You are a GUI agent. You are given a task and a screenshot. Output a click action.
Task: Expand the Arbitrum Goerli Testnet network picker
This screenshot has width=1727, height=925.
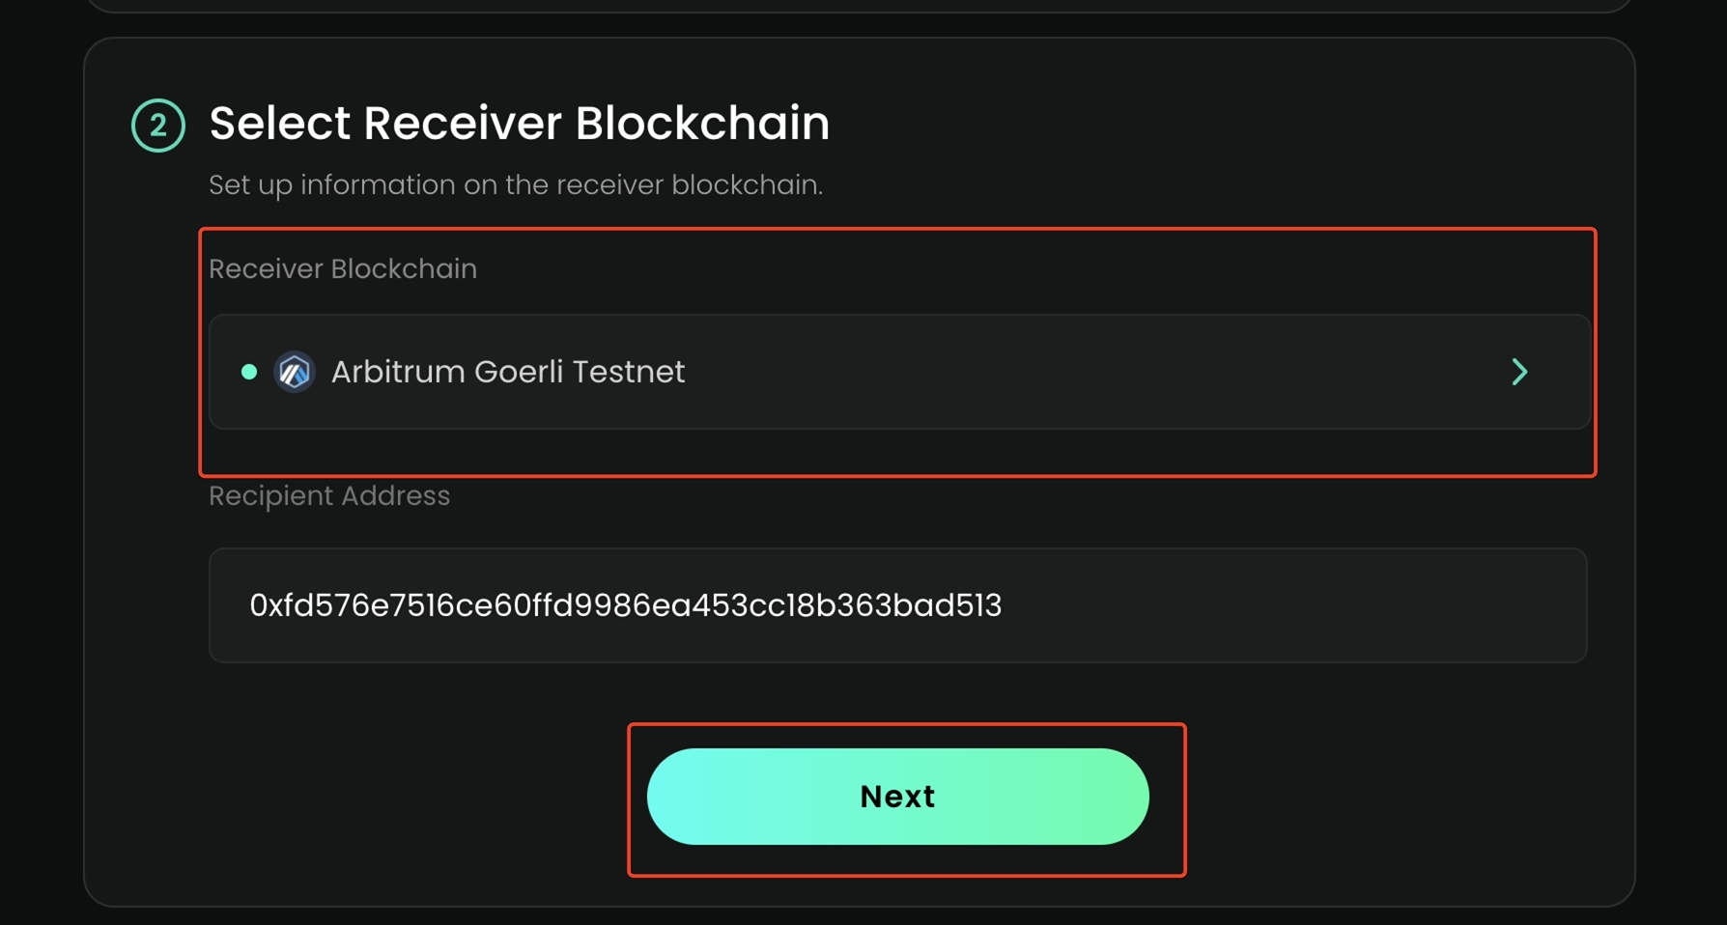(x=898, y=372)
